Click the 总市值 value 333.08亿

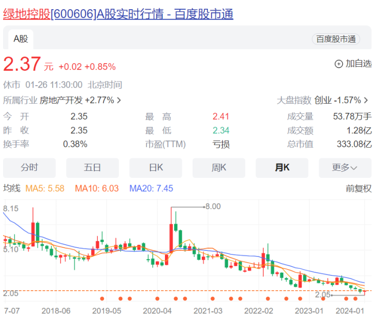coord(354,145)
